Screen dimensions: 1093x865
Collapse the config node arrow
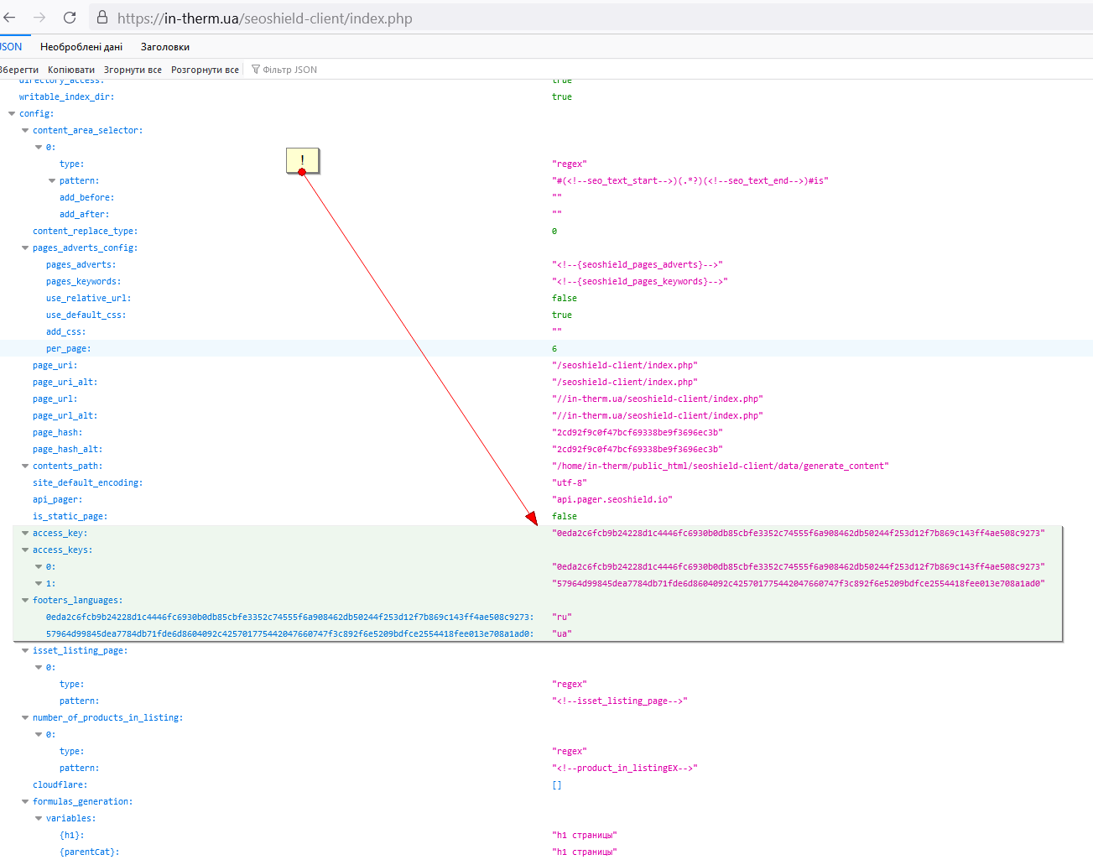(12, 114)
